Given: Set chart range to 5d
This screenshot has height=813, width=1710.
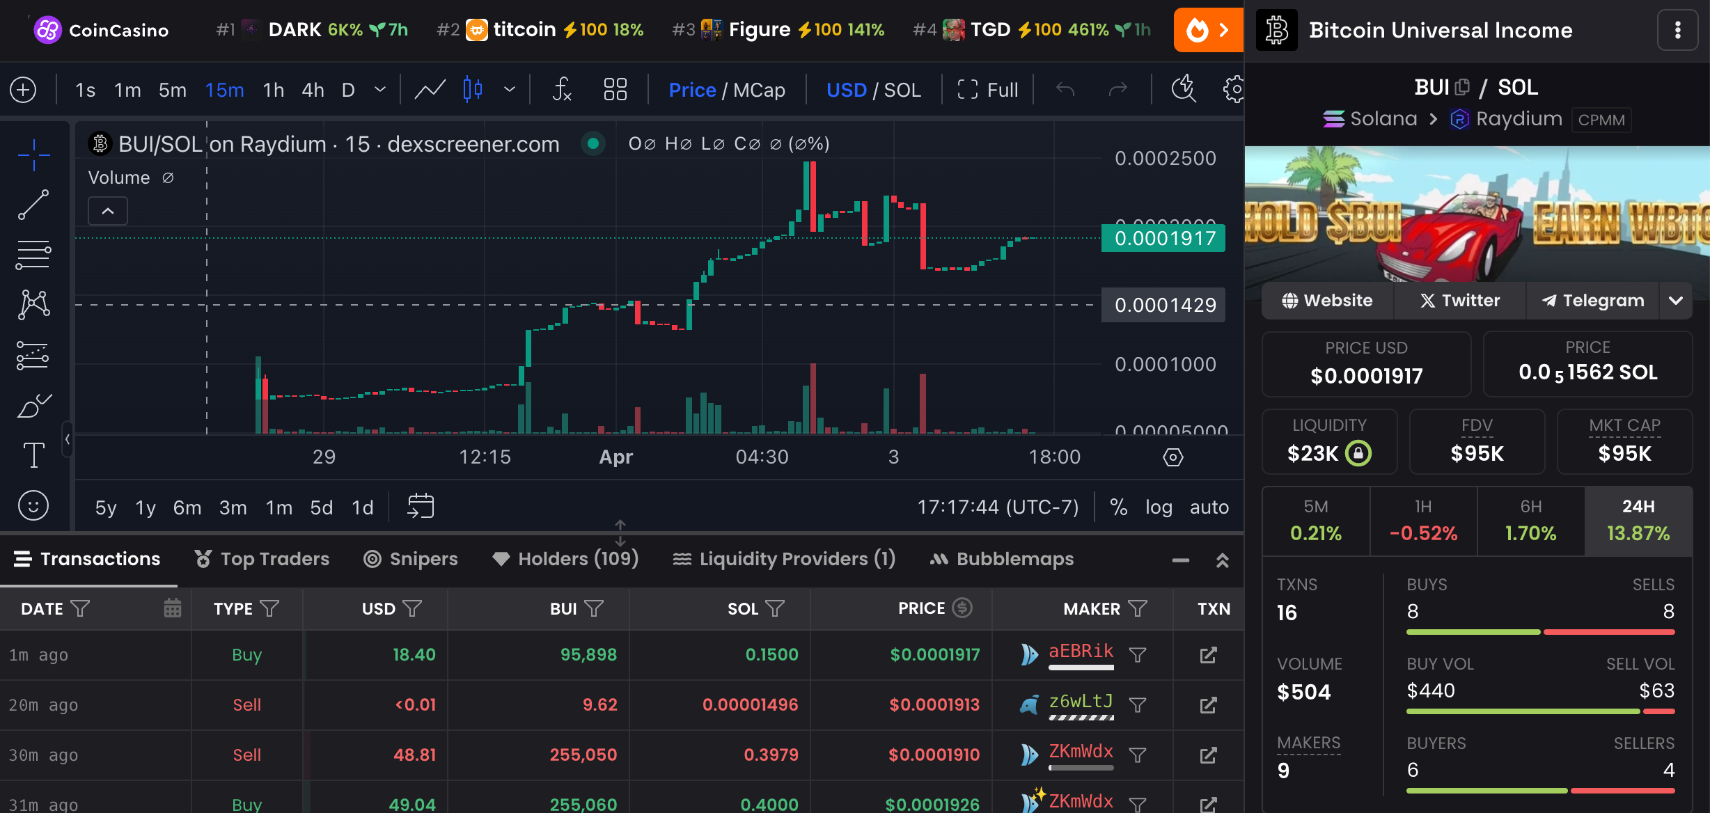Looking at the screenshot, I should (322, 507).
